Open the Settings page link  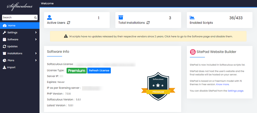tap(235, 91)
